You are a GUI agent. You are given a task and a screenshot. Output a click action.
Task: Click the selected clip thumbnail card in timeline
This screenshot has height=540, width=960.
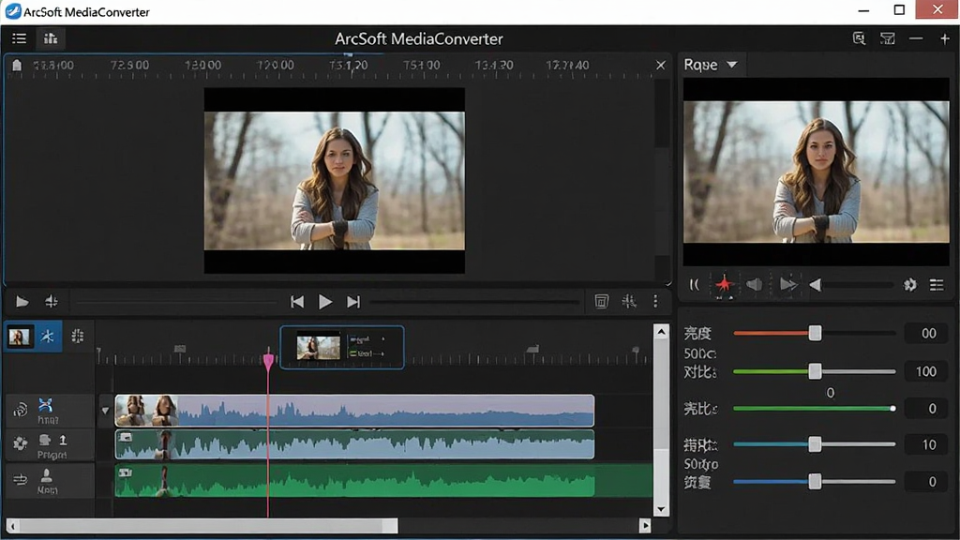coord(341,347)
